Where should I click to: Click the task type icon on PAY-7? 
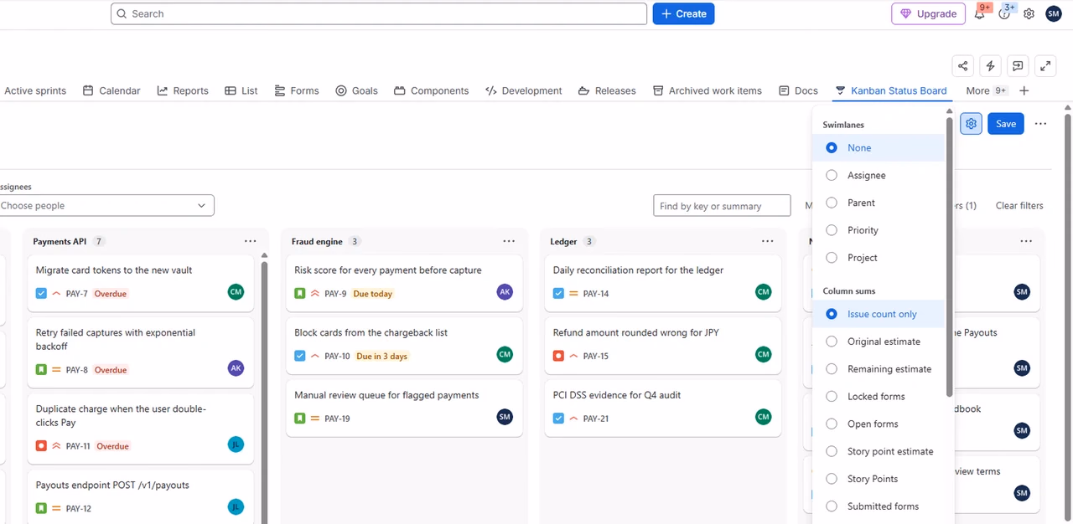coord(41,294)
